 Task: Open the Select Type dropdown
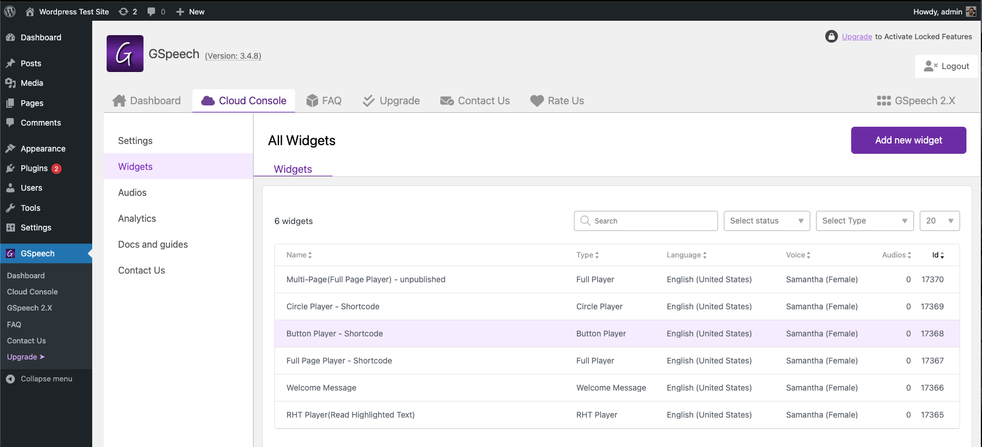[x=865, y=221]
